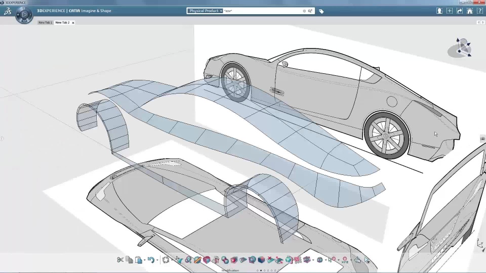The height and width of the screenshot is (273, 486).
Task: Open the Home icon in top bar
Action: (470, 11)
